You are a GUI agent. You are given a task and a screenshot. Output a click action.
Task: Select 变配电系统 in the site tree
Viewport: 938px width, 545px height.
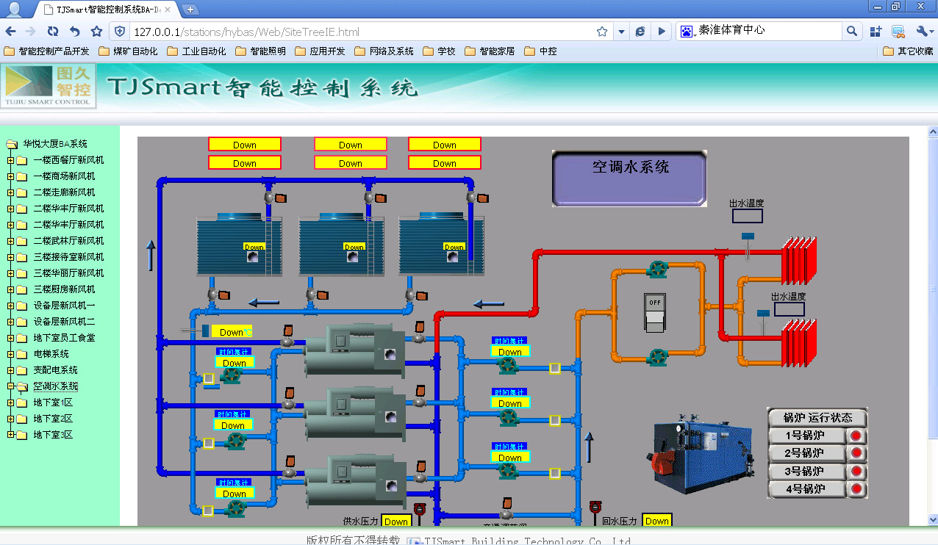tap(55, 370)
